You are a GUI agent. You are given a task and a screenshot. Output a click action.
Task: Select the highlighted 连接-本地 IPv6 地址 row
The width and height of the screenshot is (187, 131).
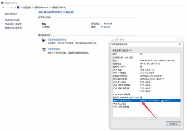(x=146, y=100)
